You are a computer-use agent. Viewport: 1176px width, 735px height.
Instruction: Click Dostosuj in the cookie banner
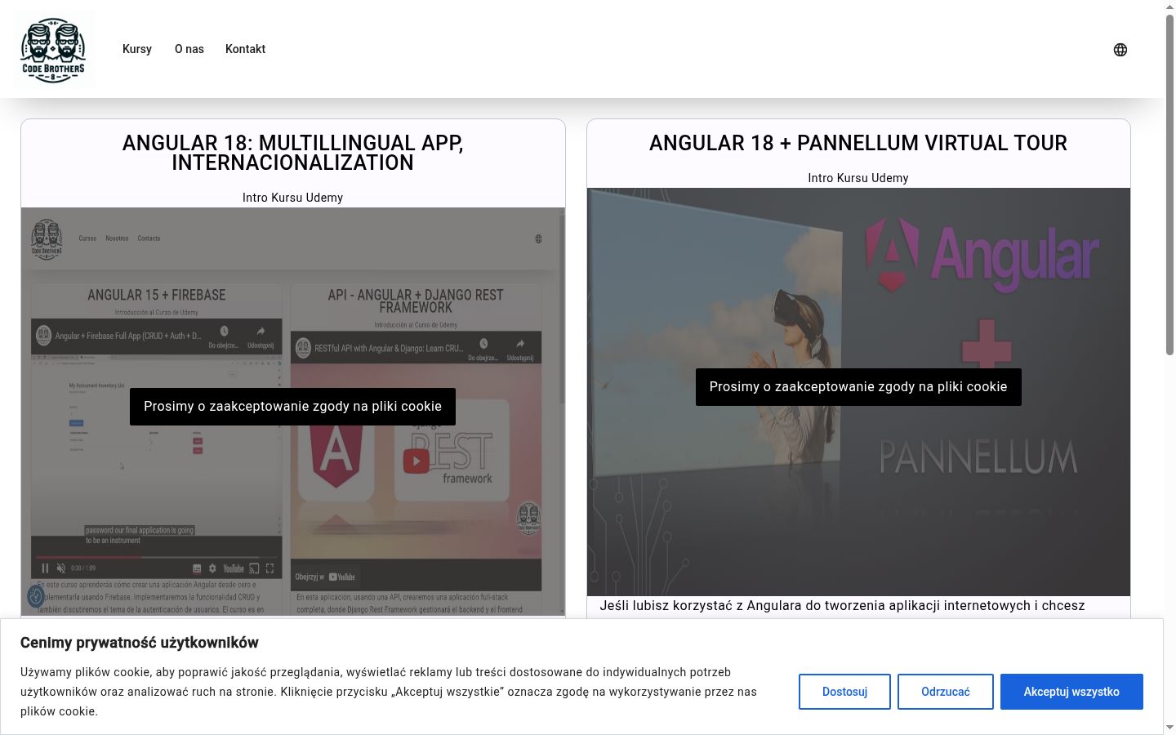tap(844, 692)
